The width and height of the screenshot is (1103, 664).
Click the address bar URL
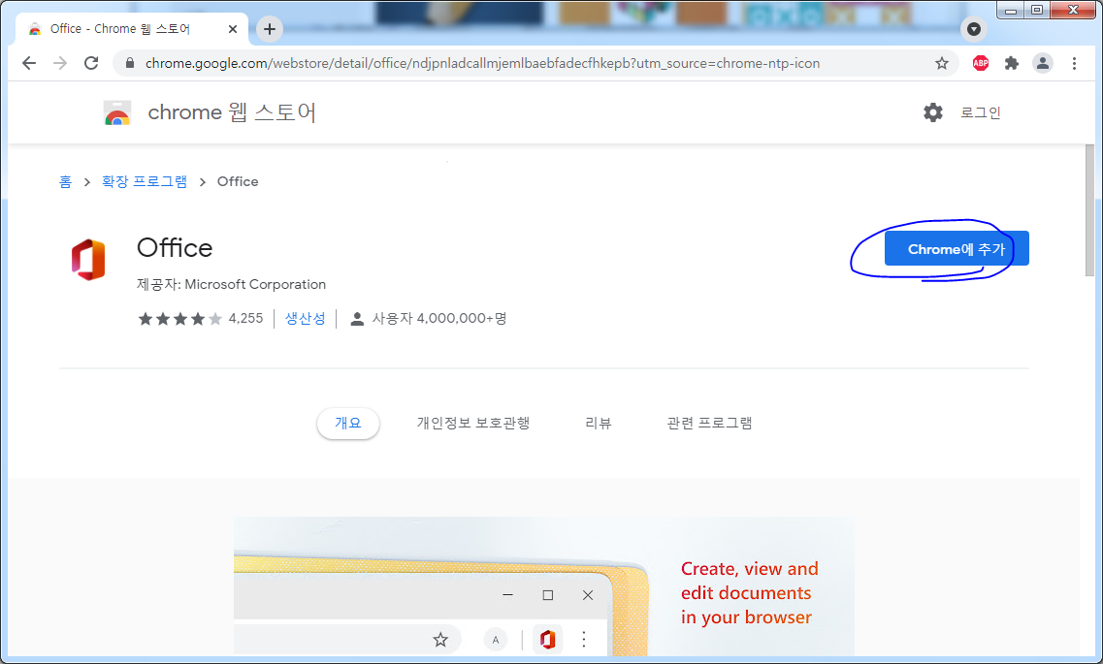(482, 63)
